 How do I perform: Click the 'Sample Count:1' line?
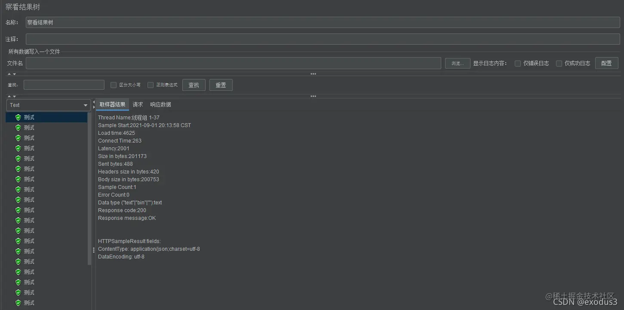pos(117,187)
